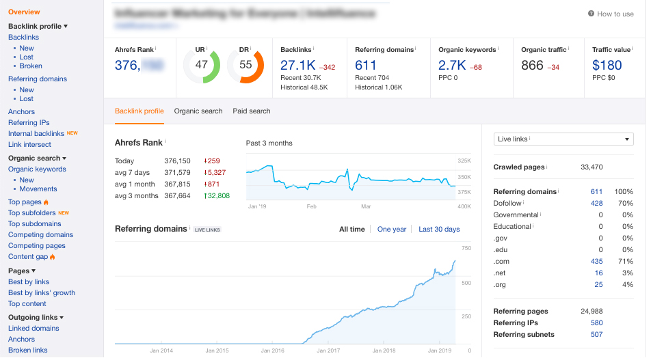Open Competing domains in the sidebar
Screen dimensions: 651x358
pos(40,235)
